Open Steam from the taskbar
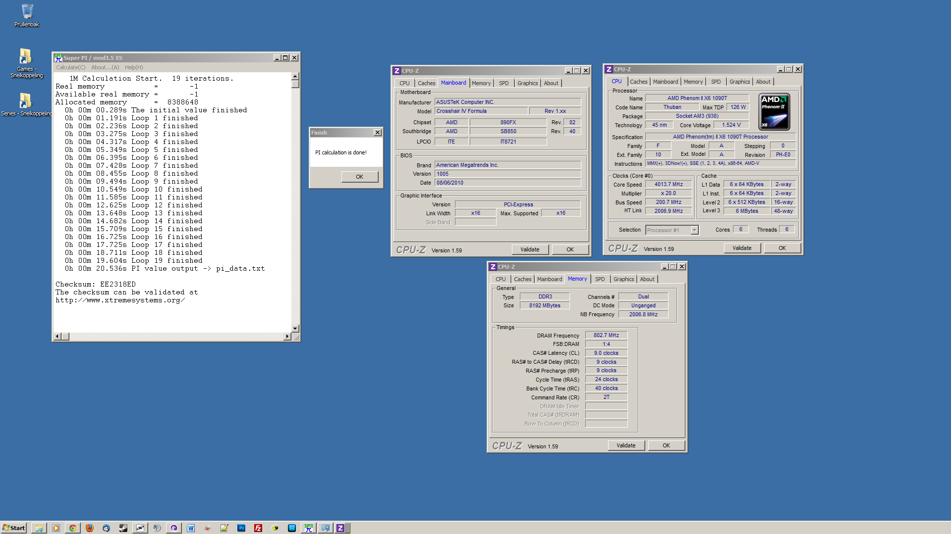Viewport: 951px width, 534px height. [123, 528]
